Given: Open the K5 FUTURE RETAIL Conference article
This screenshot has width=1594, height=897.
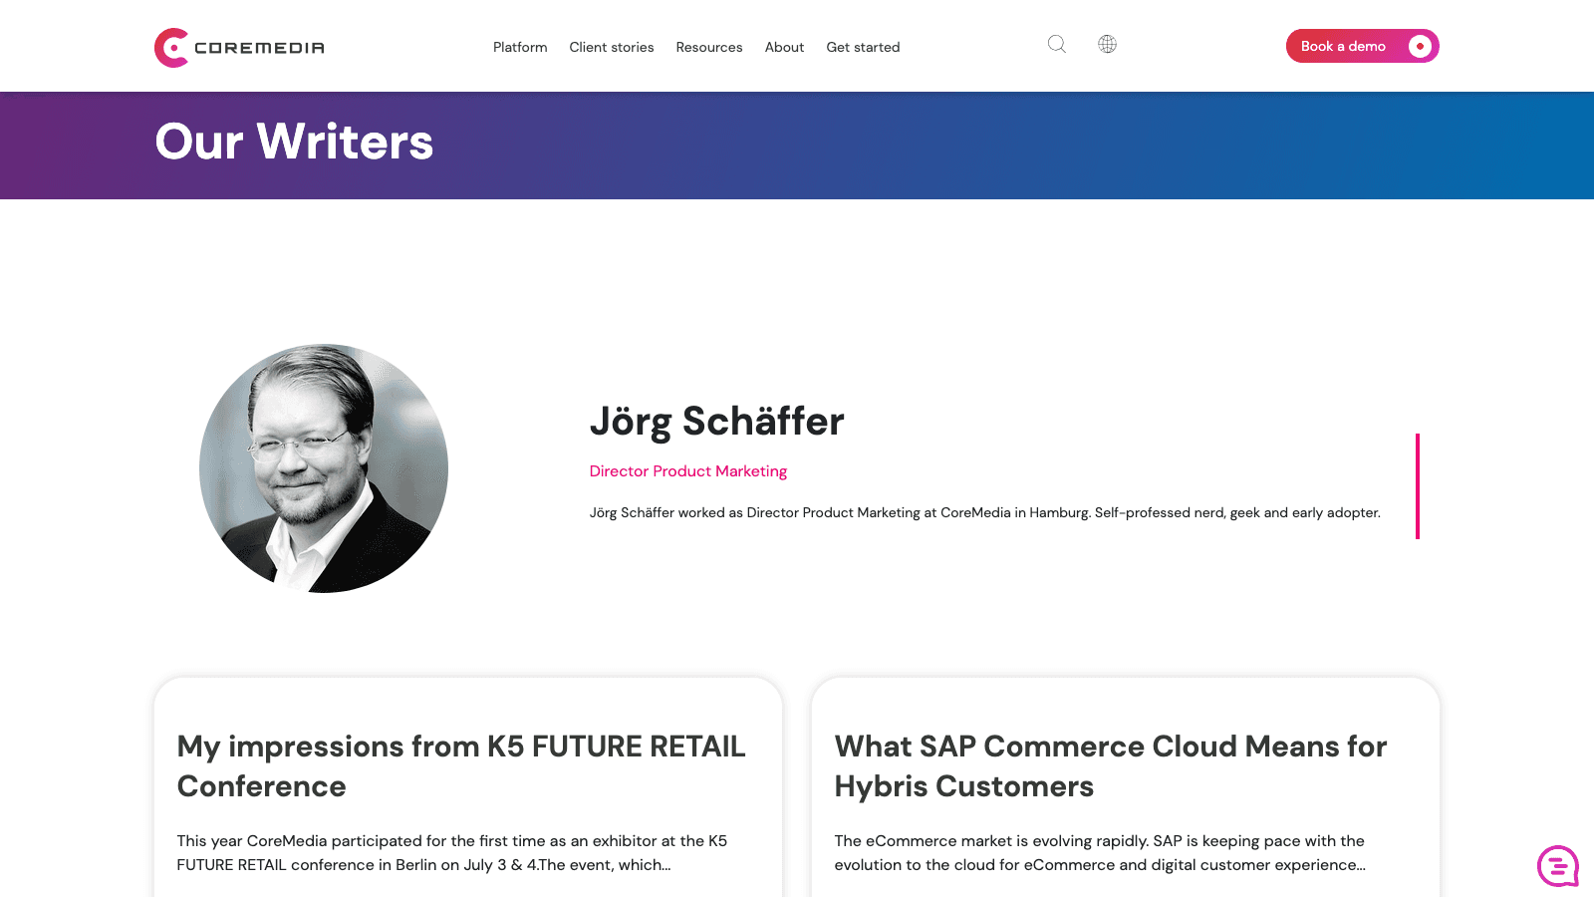Looking at the screenshot, I should [x=461, y=766].
